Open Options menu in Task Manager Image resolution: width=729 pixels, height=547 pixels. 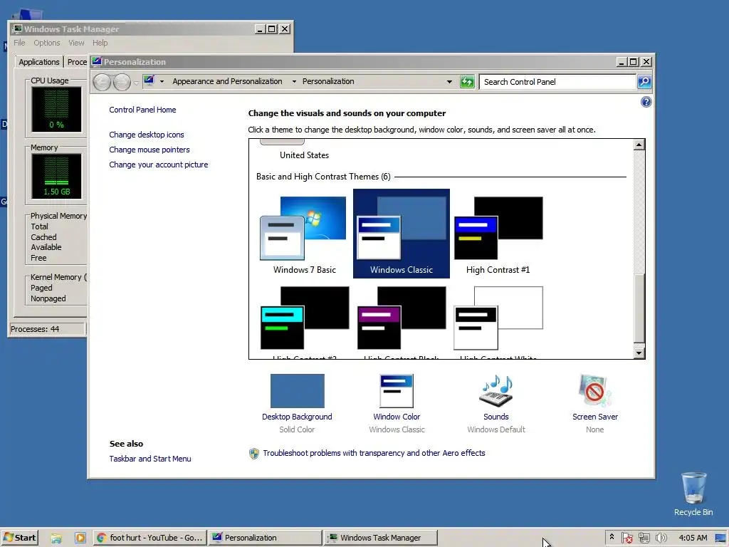click(x=46, y=43)
